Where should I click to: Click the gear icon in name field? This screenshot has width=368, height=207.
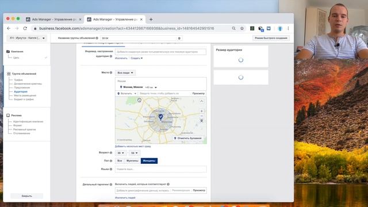click(179, 39)
